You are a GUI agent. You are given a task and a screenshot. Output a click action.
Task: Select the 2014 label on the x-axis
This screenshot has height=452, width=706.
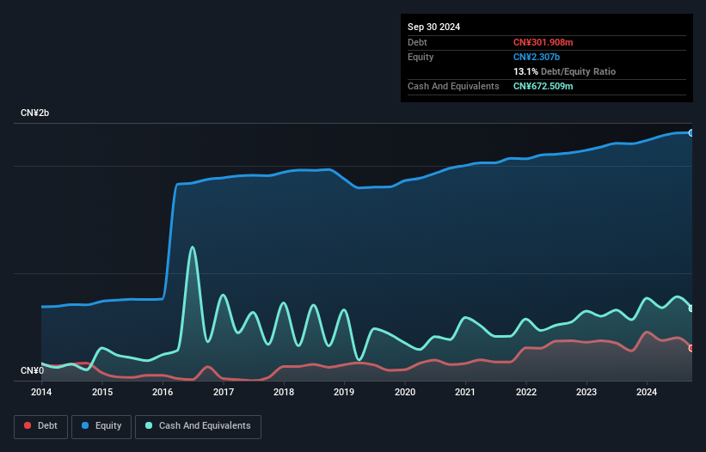pos(41,393)
